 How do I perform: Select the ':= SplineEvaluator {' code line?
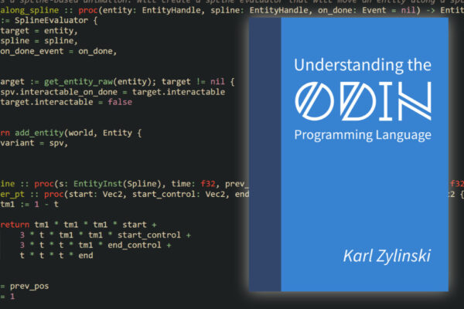coord(49,21)
